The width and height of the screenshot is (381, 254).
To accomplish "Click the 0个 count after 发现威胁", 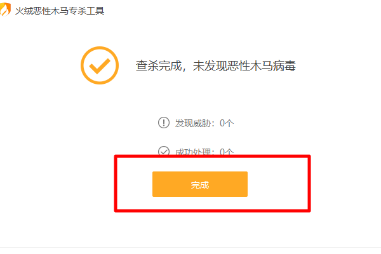I will 227,123.
